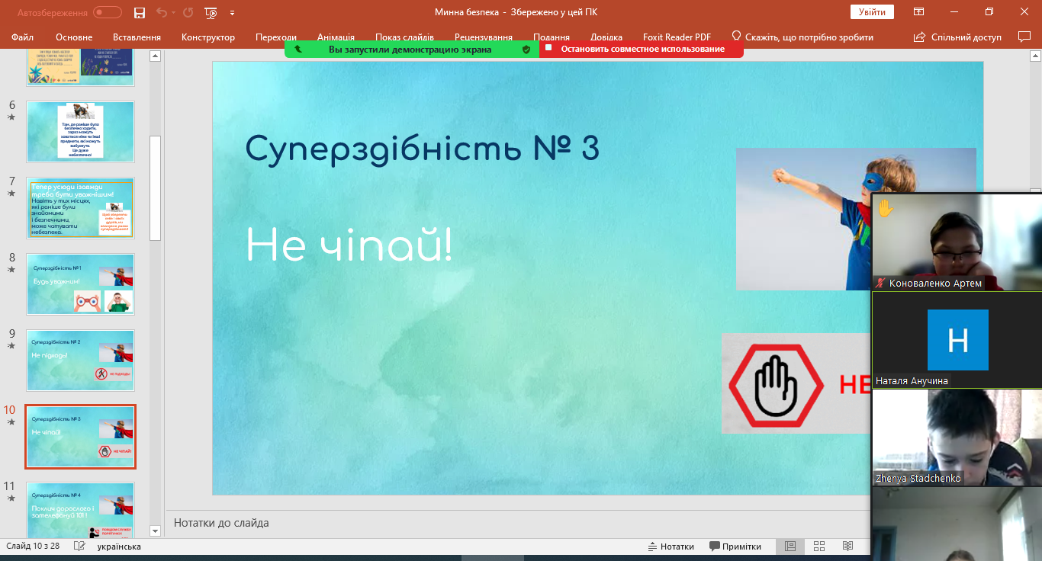This screenshot has width=1042, height=561.
Task: Open the undo history dropdown arrow
Action: pos(172,12)
